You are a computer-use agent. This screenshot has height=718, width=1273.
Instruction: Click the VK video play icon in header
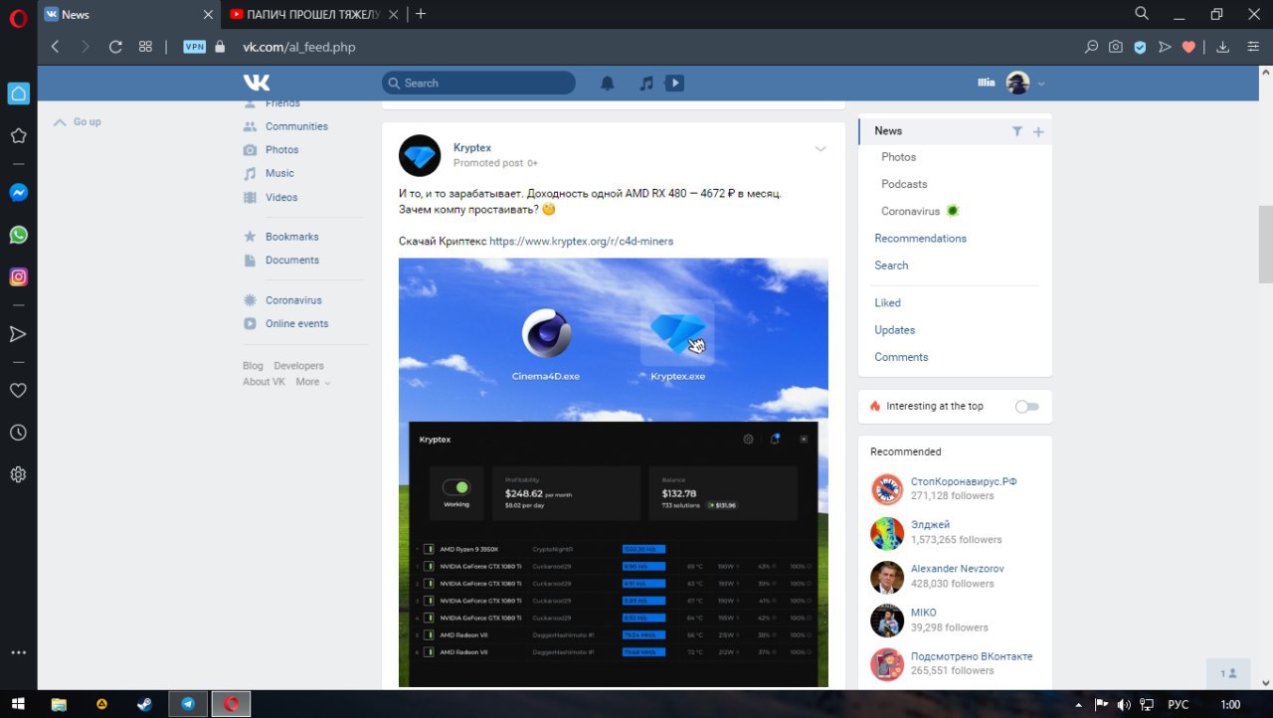675,84
